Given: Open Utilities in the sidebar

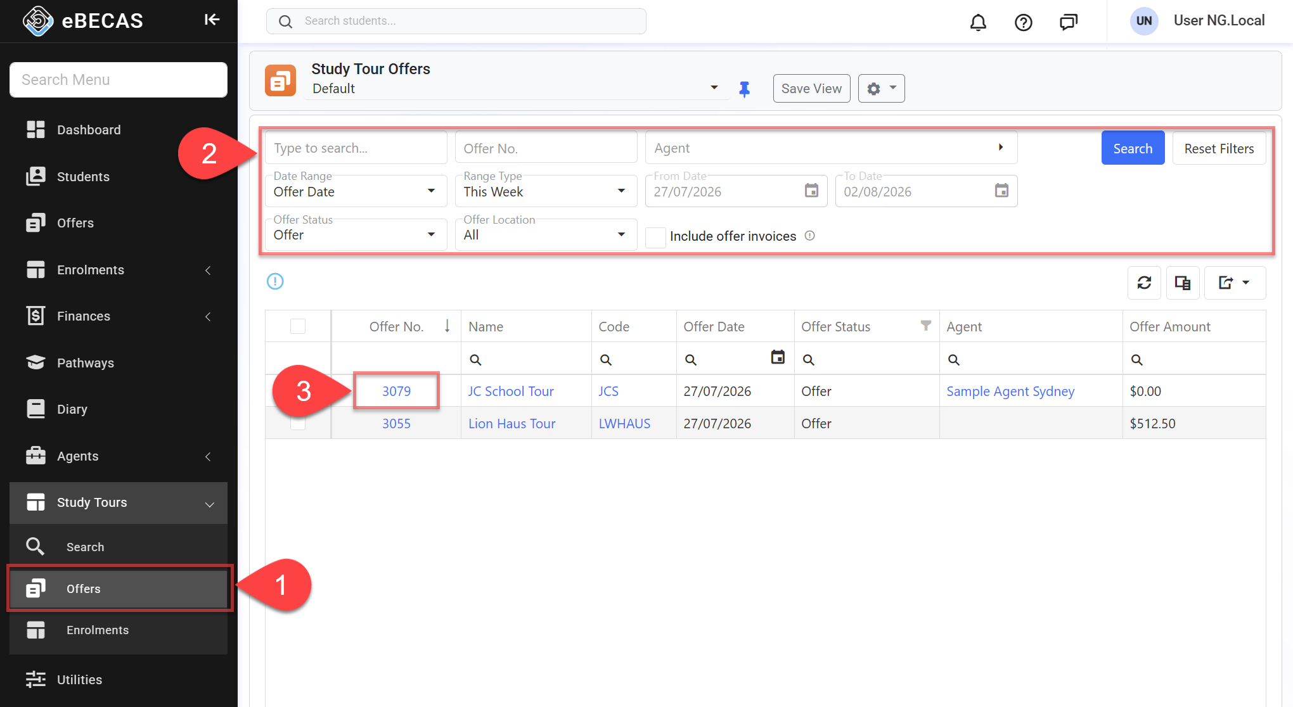Looking at the screenshot, I should click(119, 680).
